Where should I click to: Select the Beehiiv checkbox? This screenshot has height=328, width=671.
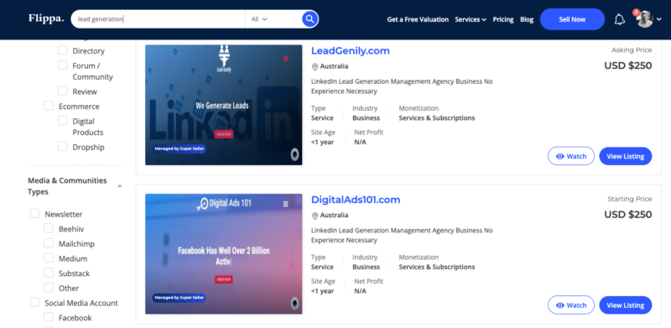click(x=49, y=228)
